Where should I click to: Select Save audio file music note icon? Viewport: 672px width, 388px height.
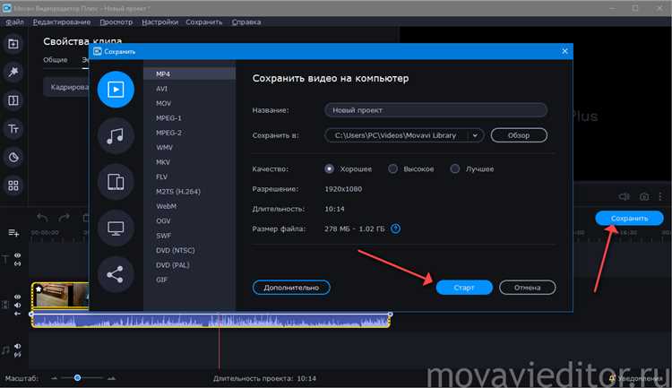pyautogui.click(x=116, y=136)
